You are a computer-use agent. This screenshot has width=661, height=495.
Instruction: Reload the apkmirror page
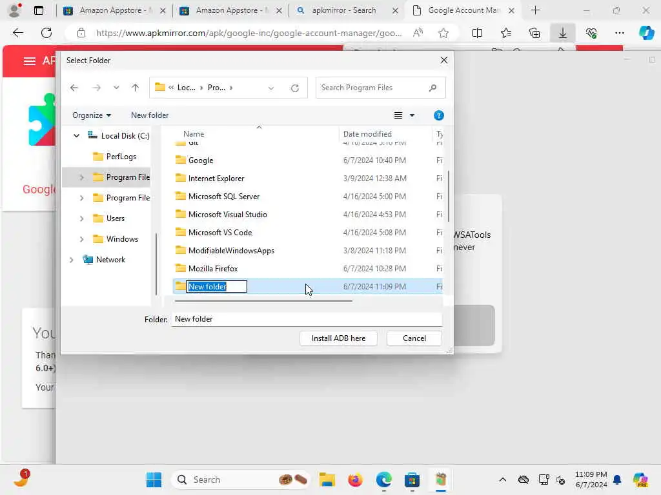46,33
